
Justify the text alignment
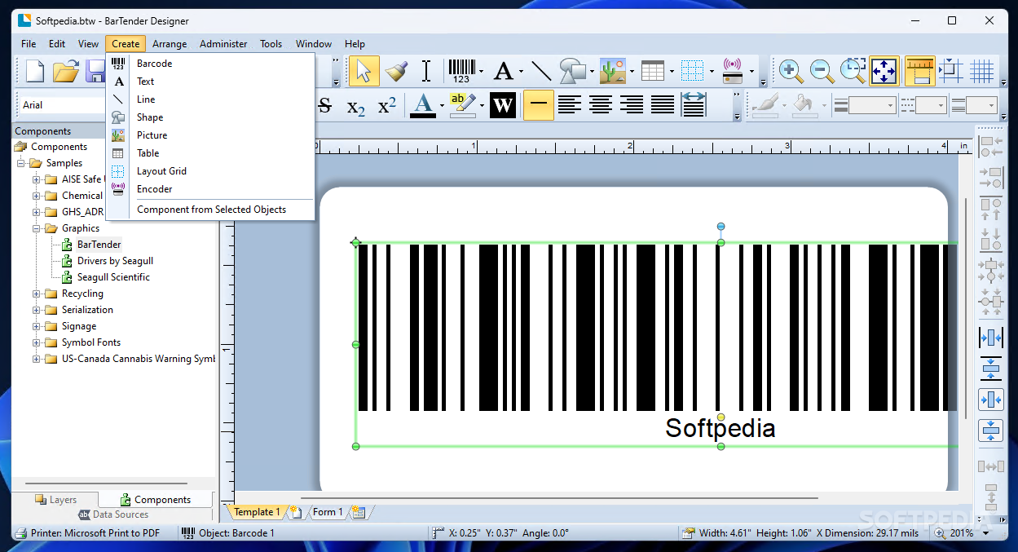(x=663, y=105)
